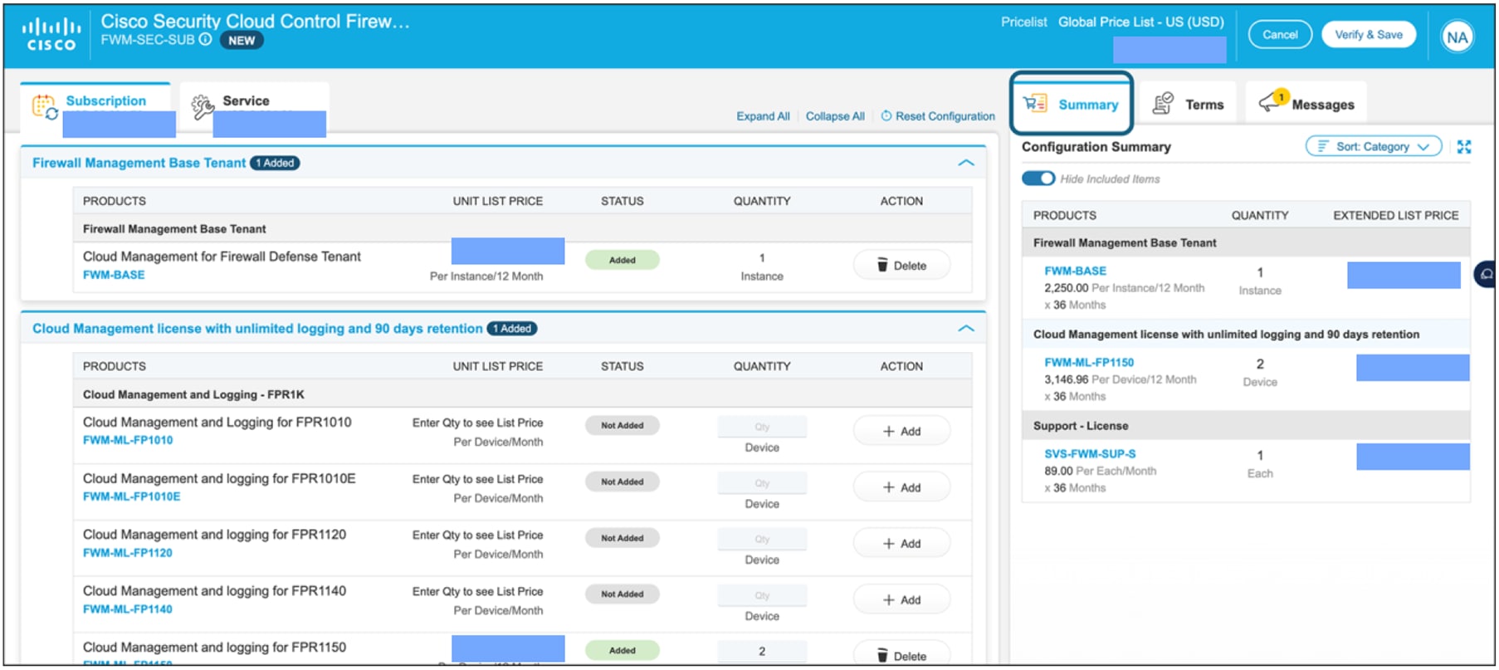The height and width of the screenshot is (670, 1499).
Task: Click the Qty field for FPR1010E
Action: (762, 483)
